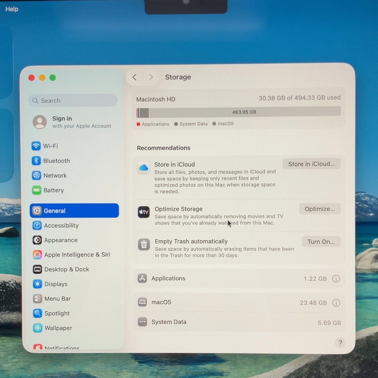Select Wallpaper label in the sidebar
Image resolution: width=378 pixels, height=378 pixels.
(x=58, y=328)
